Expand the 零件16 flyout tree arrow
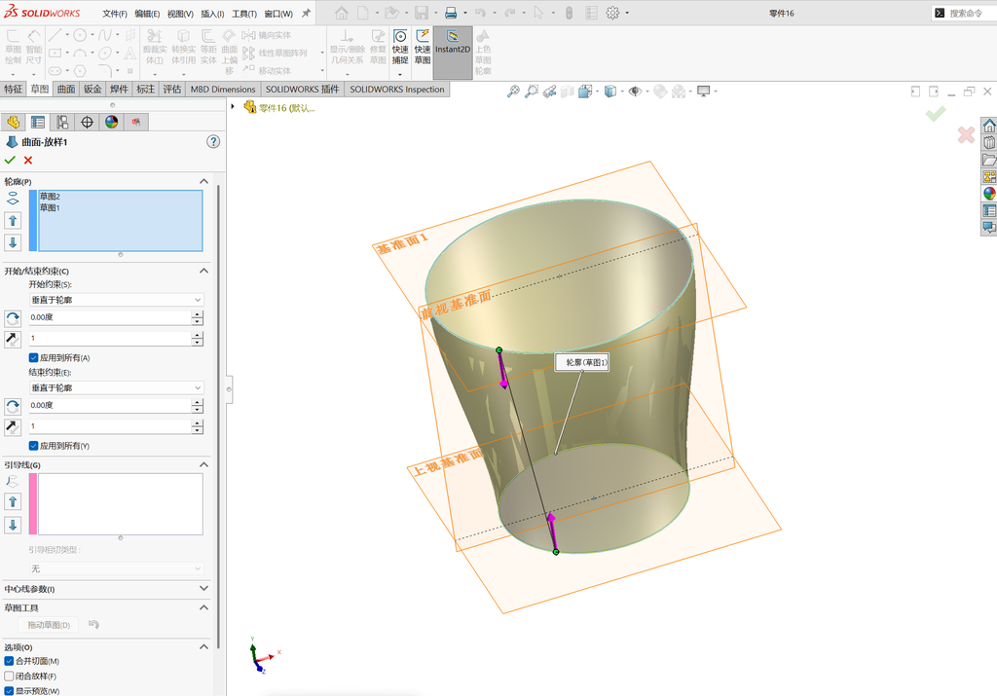 click(234, 107)
